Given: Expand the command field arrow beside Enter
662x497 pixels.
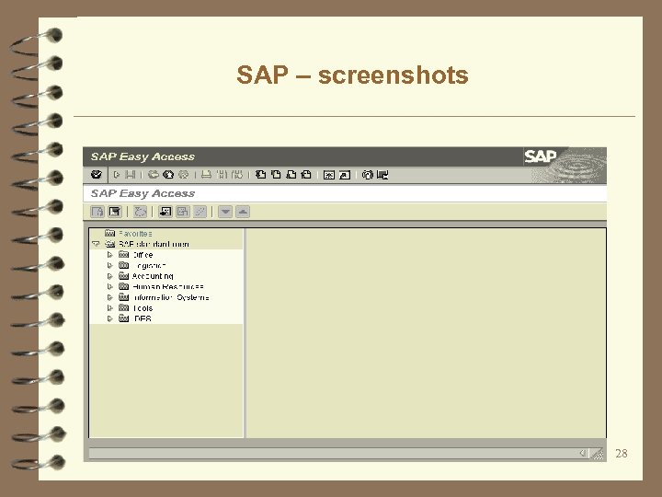Looking at the screenshot, I should pyautogui.click(x=117, y=175).
